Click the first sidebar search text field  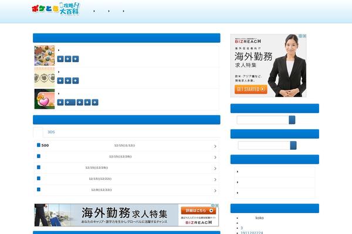click(x=262, y=120)
